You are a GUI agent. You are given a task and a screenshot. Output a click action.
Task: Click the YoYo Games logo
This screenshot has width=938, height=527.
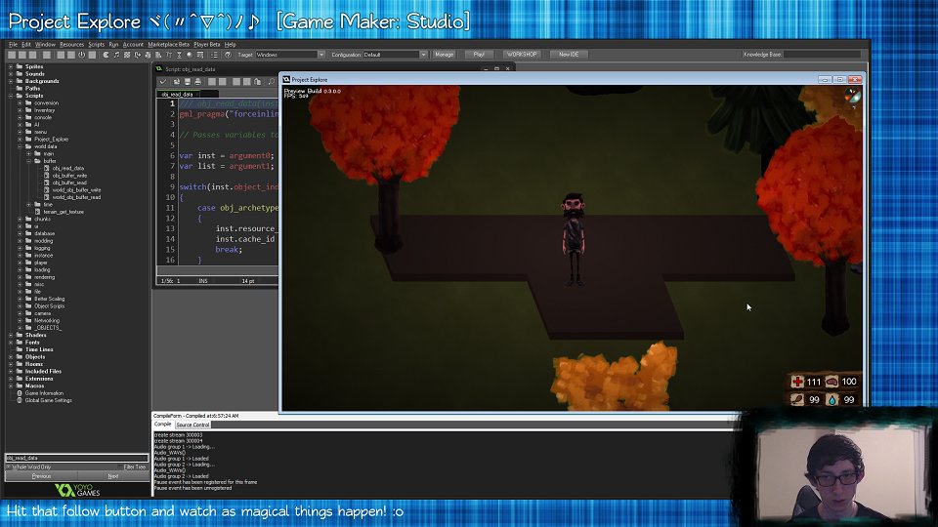[x=77, y=490]
